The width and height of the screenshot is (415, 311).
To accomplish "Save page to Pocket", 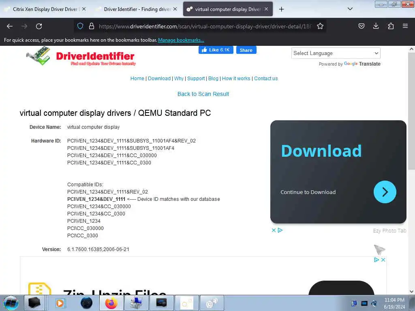I will tap(361, 26).
